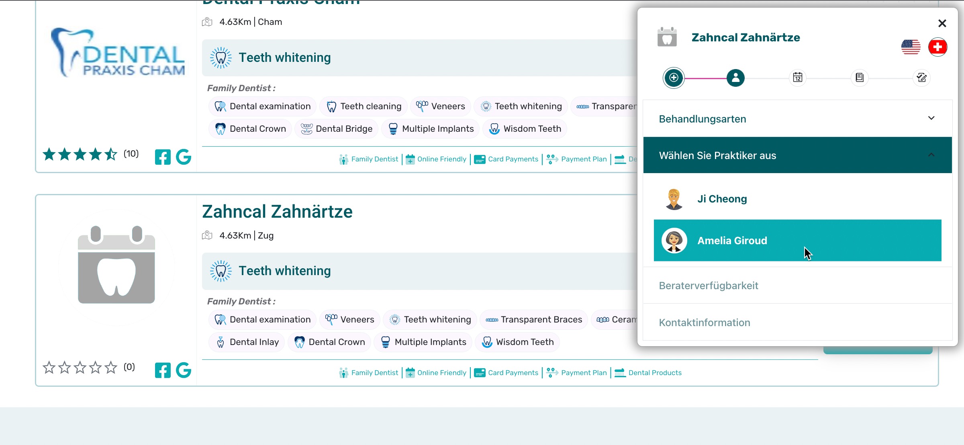Open the contact information document step icon

coord(860,78)
